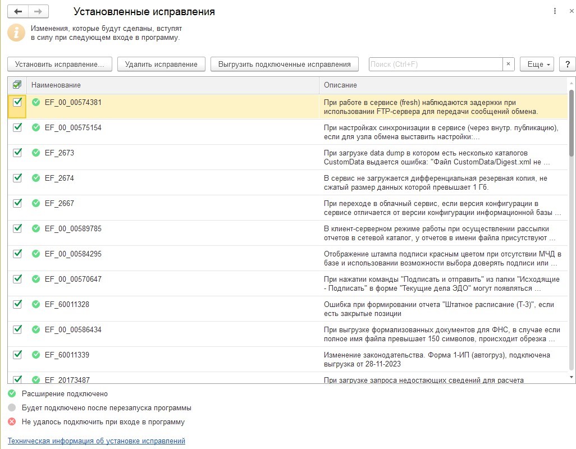Select the row name EF_00_00584295
The height and width of the screenshot is (449, 576).
(x=73, y=254)
